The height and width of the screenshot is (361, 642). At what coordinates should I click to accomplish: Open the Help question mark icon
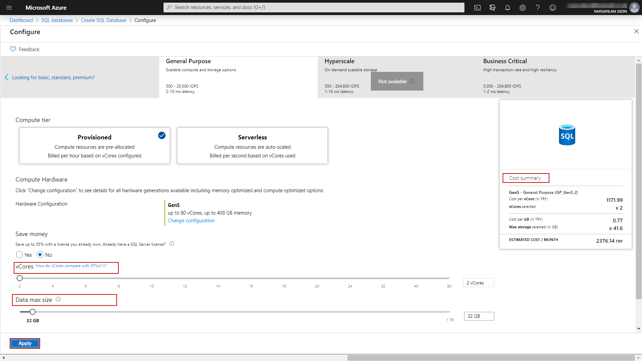[x=538, y=8]
